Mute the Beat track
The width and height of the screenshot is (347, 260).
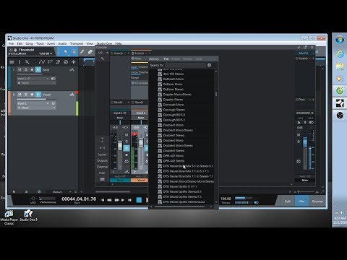click(20, 70)
